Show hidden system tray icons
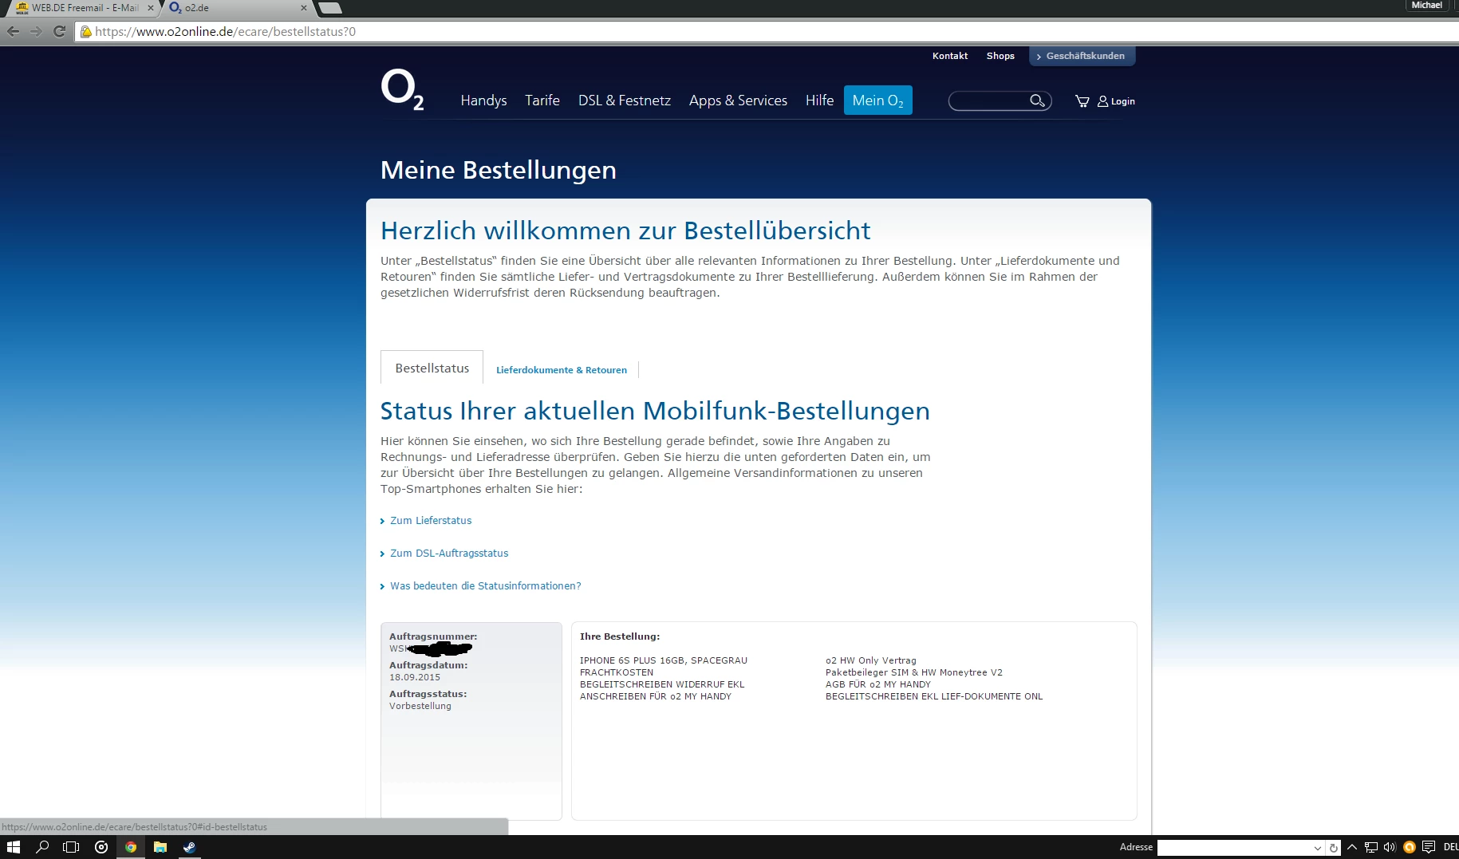Viewport: 1459px width, 859px height. [1352, 847]
